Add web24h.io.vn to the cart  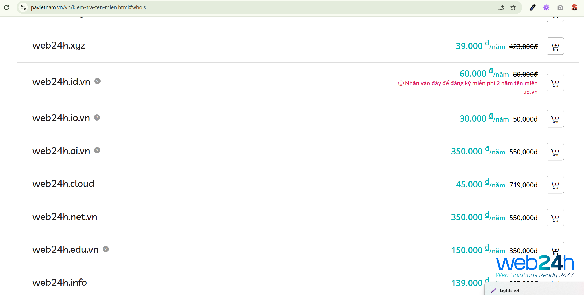tap(555, 119)
